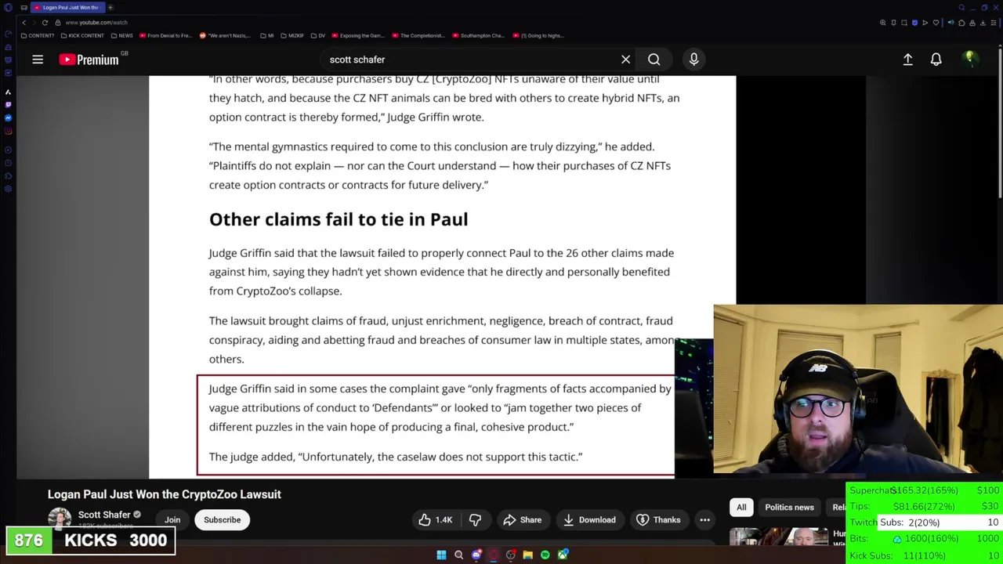
Task: Send Thanks to Scott Shafer
Action: [x=658, y=520]
